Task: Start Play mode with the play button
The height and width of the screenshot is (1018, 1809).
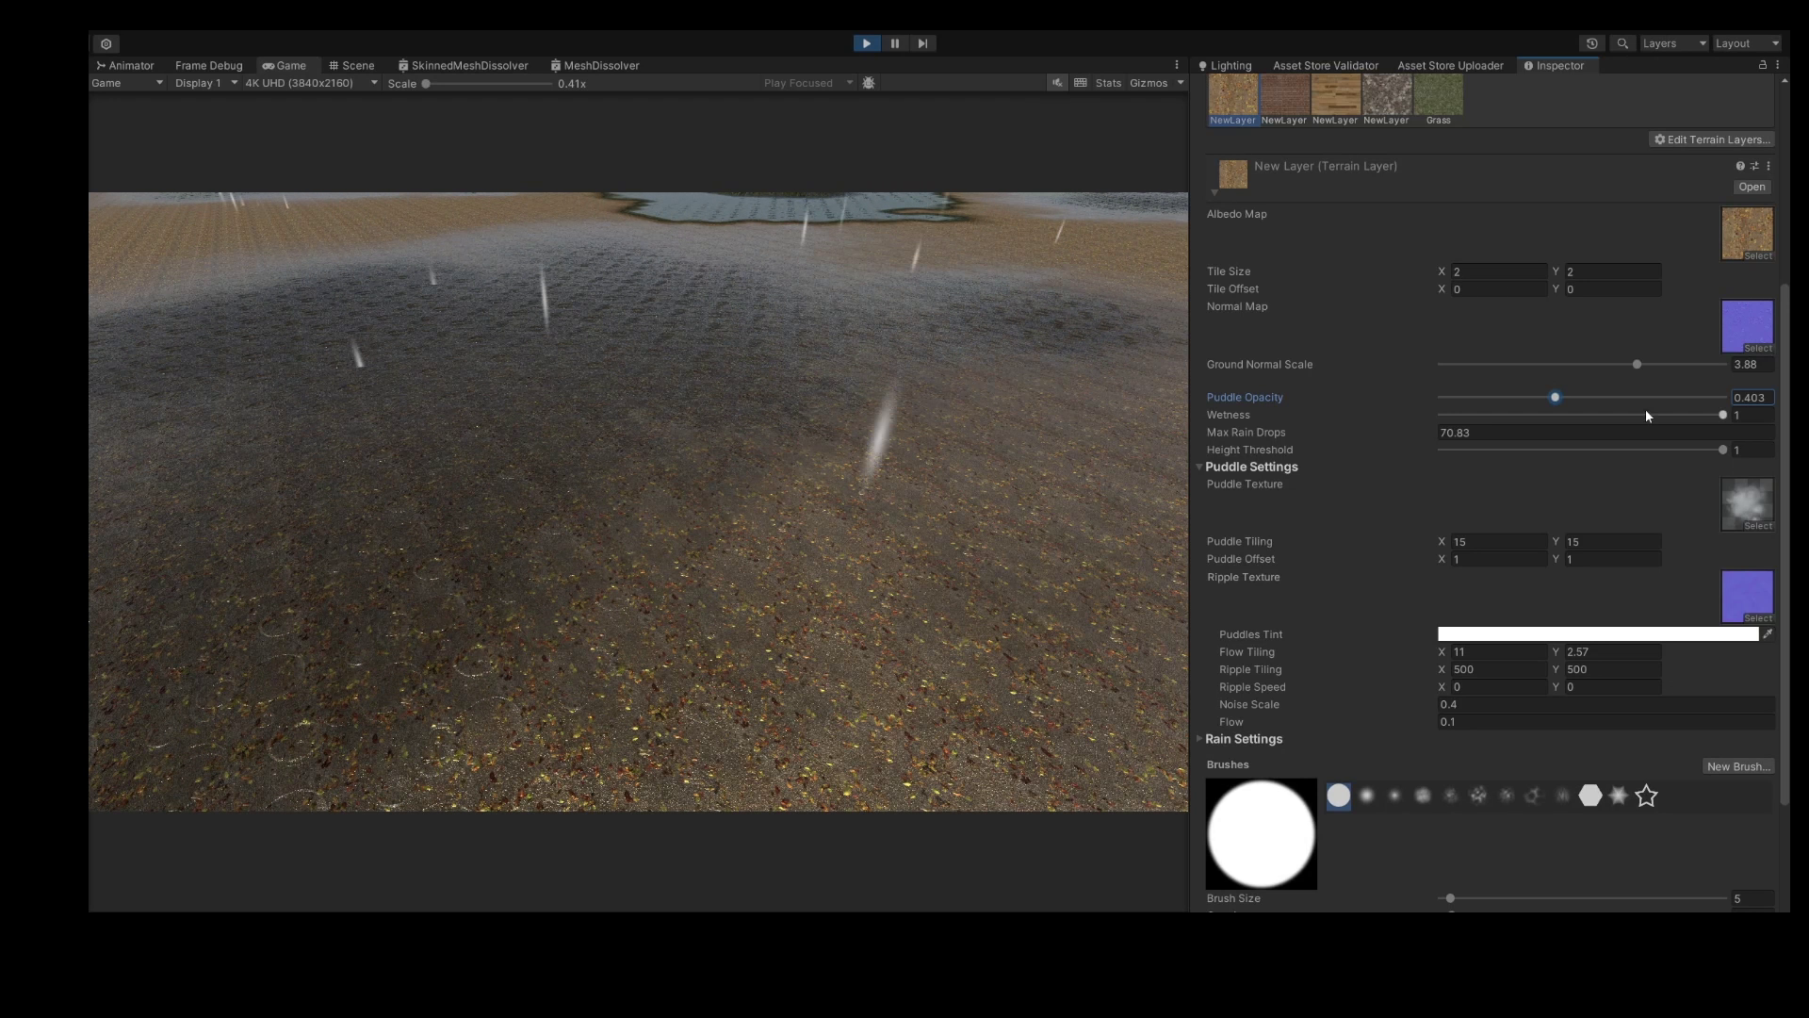Action: click(x=866, y=43)
